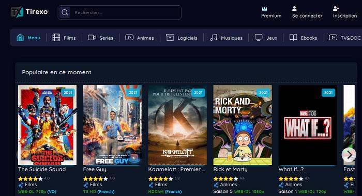Click share icon under What If...?
362x196 pixels.
(x=281, y=185)
